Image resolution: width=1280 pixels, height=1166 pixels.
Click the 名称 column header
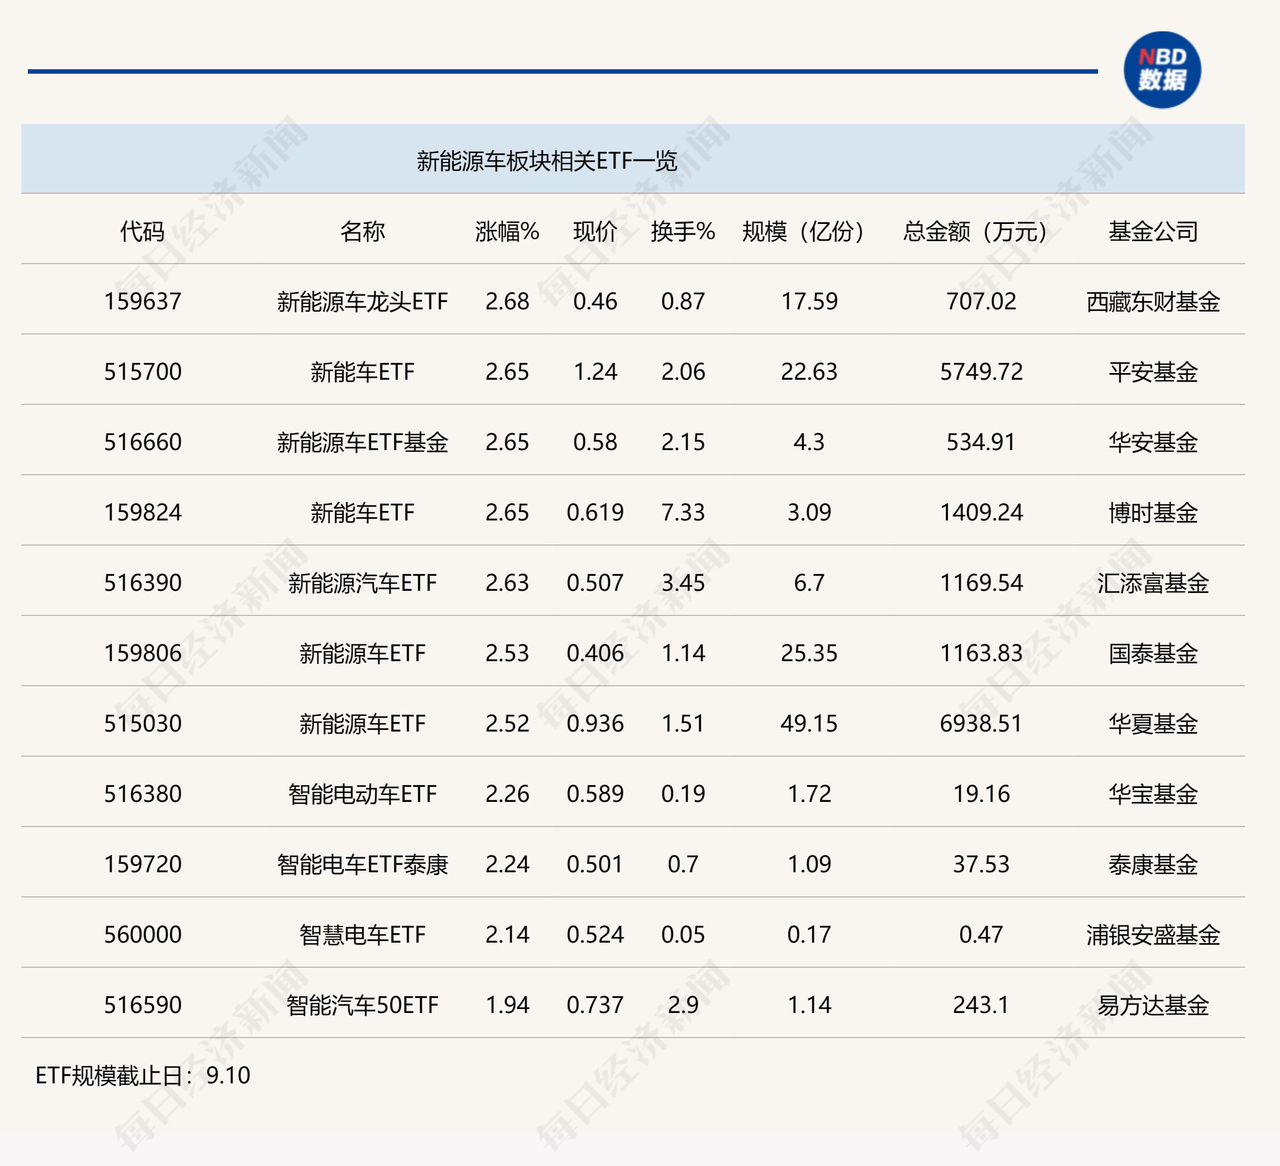coord(362,231)
